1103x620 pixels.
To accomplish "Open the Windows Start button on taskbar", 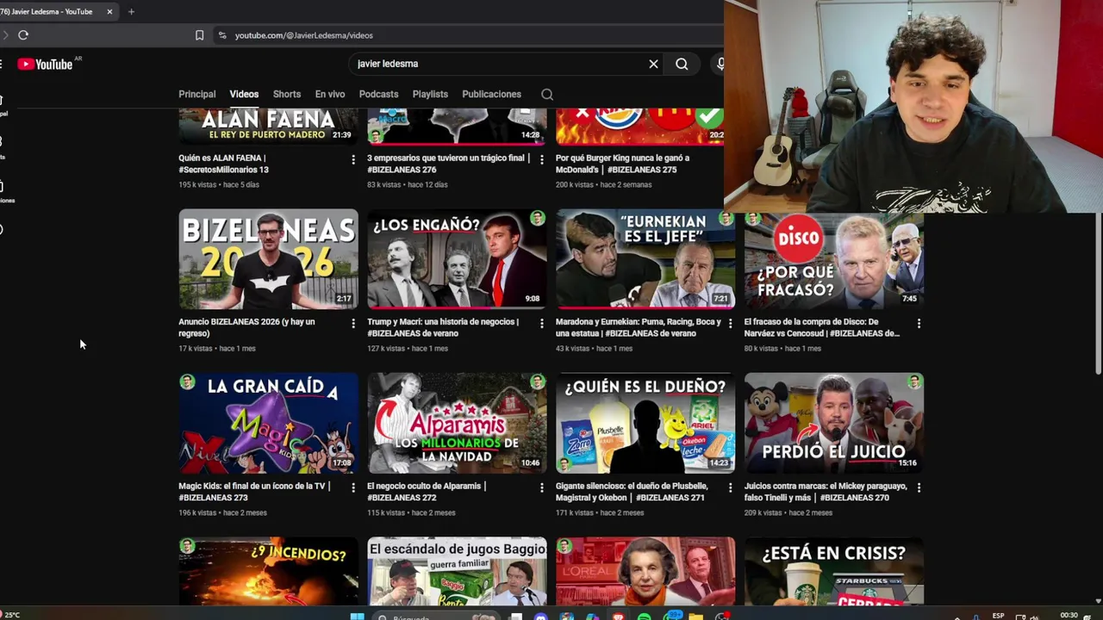I will [357, 616].
